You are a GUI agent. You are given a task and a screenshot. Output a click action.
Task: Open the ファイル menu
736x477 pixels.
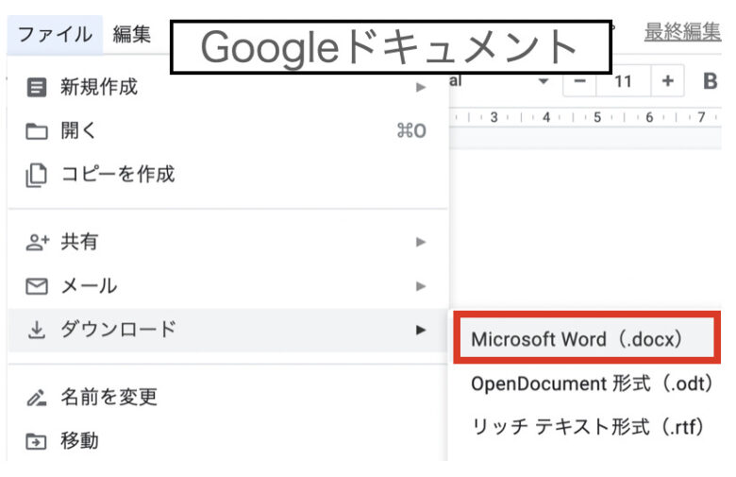(x=55, y=35)
